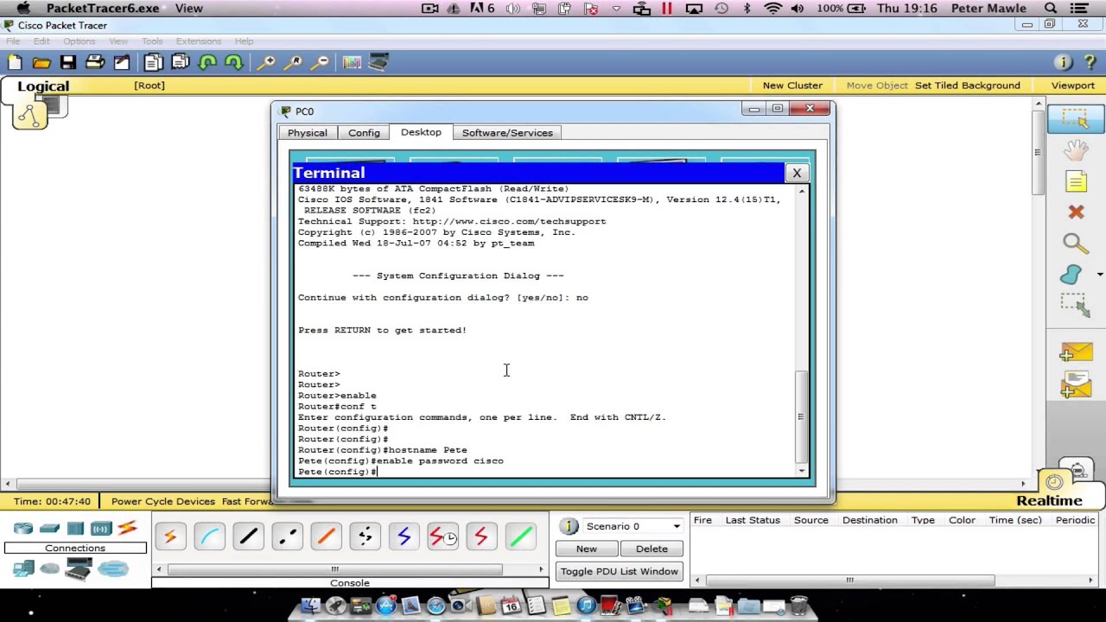Expand the Draw Polygon tool arrow
The image size is (1106, 622).
click(1099, 275)
